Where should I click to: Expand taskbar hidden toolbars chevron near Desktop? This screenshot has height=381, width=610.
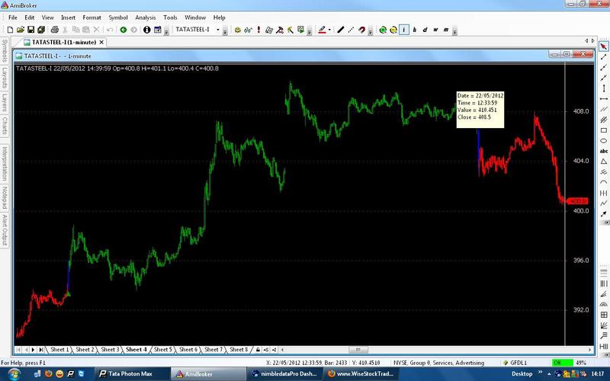tap(541, 373)
